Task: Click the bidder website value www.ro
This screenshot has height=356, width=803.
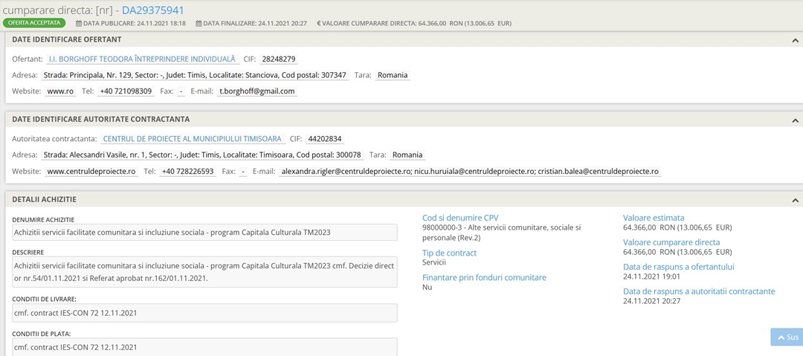Action: tap(60, 91)
